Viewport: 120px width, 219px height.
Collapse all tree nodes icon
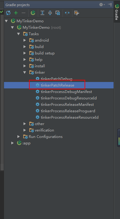click(x=50, y=13)
